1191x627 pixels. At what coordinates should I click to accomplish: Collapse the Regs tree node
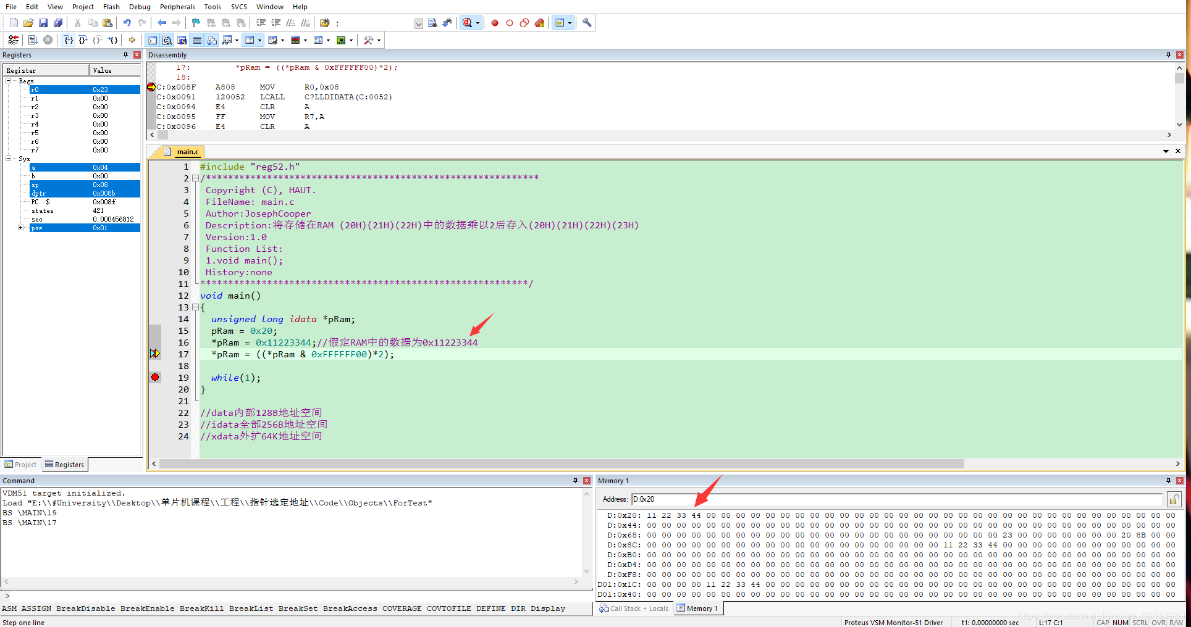pos(9,81)
